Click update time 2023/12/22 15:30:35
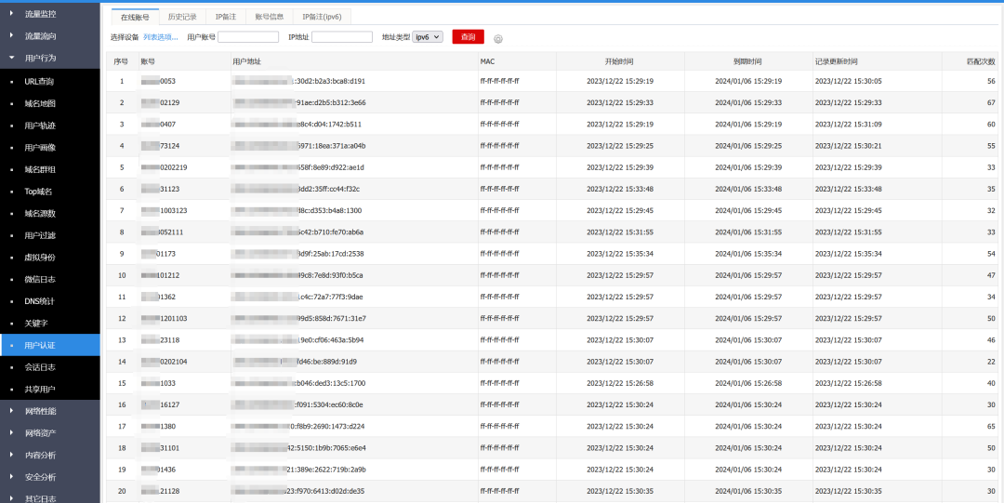The width and height of the screenshot is (1004, 503). (849, 491)
